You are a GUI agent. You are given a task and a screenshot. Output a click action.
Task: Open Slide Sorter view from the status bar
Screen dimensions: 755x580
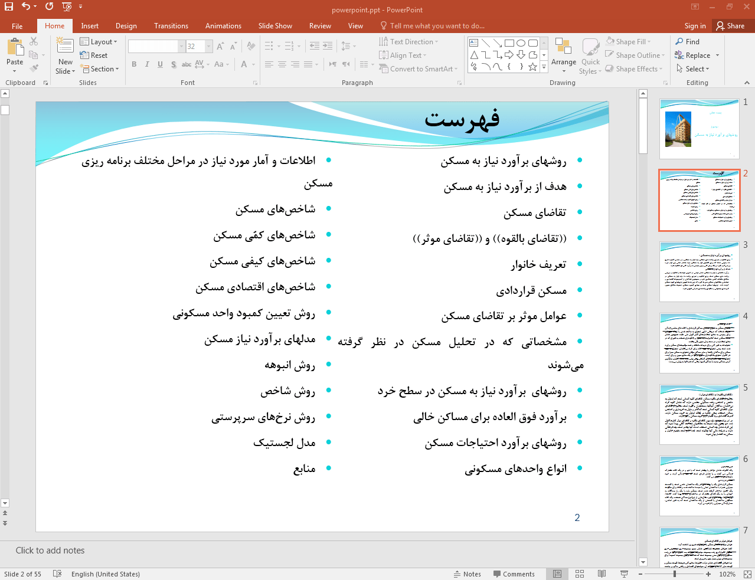(x=579, y=574)
